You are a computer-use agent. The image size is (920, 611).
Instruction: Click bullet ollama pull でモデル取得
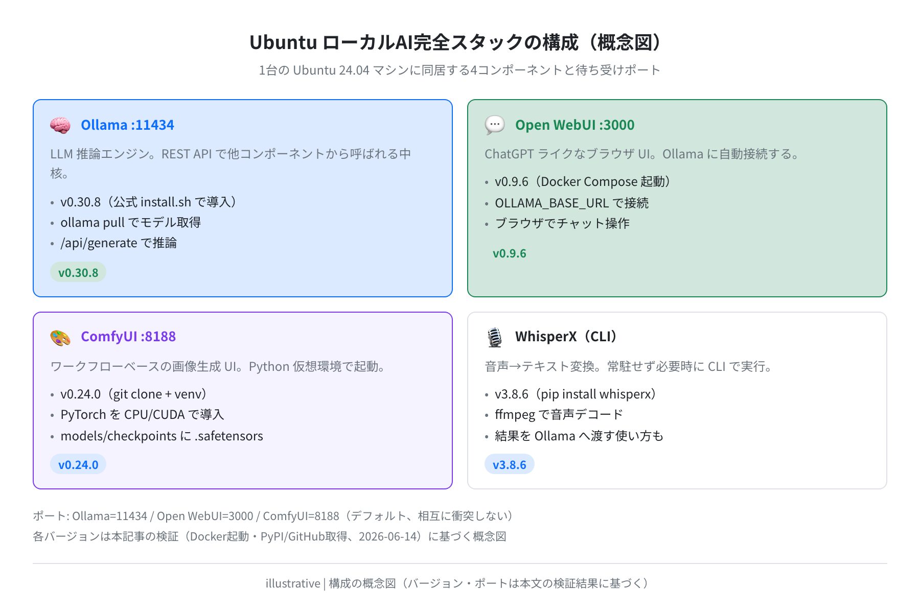pos(131,223)
